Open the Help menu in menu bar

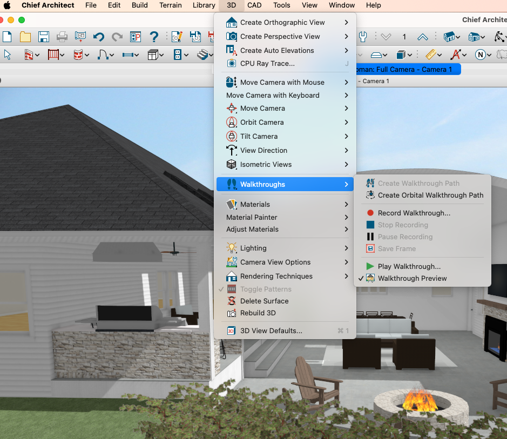pos(374,5)
